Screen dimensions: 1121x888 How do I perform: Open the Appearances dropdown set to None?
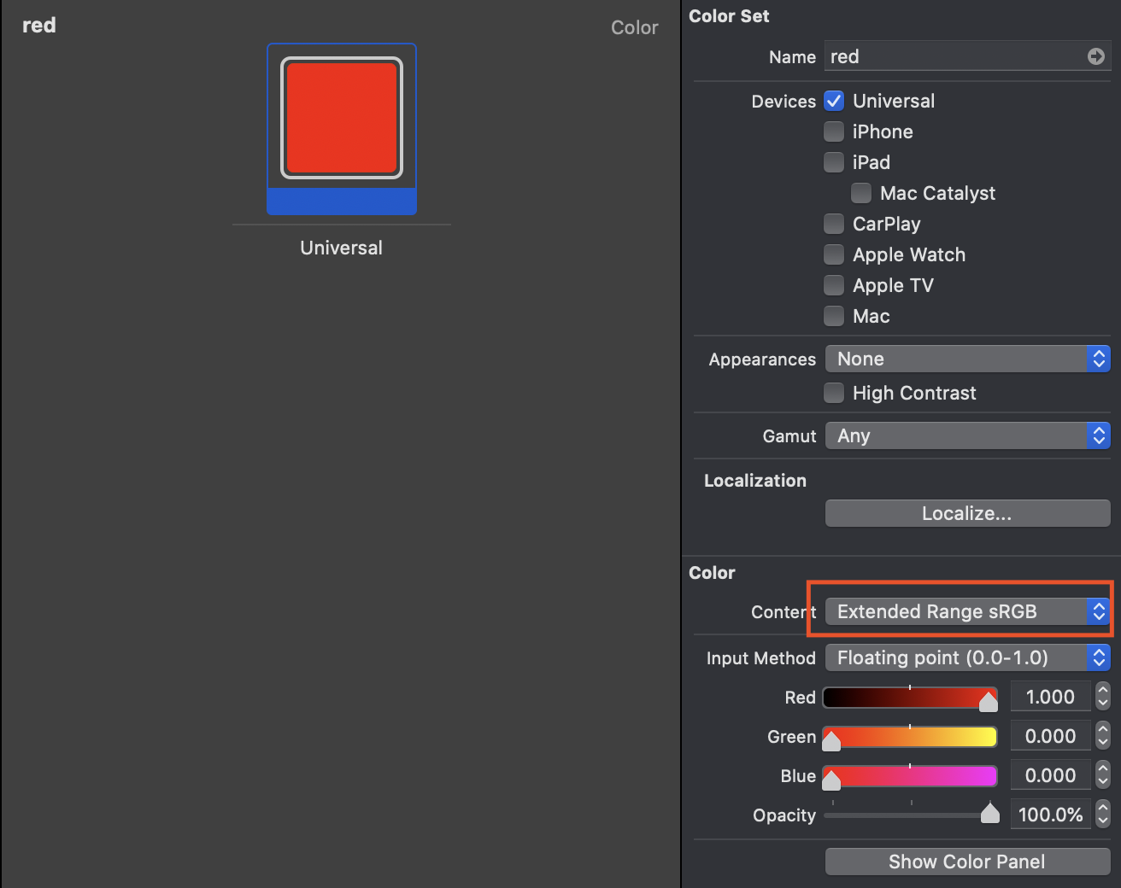click(967, 359)
